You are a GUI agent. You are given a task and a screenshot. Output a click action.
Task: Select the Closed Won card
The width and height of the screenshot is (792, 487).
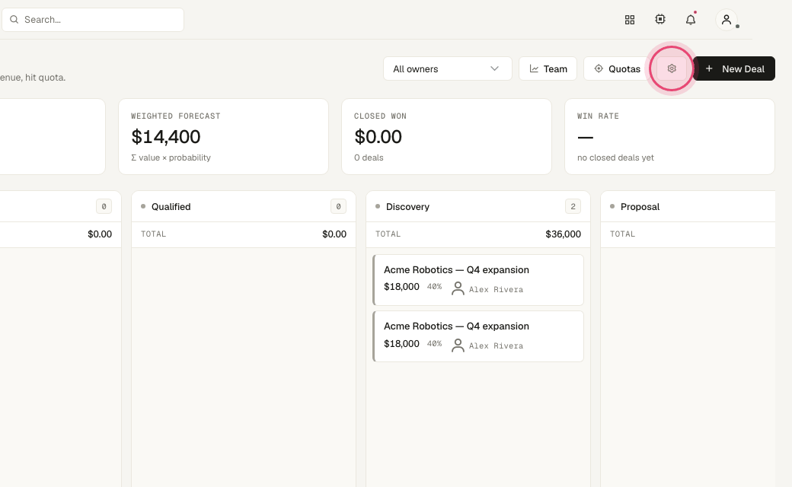[446, 137]
